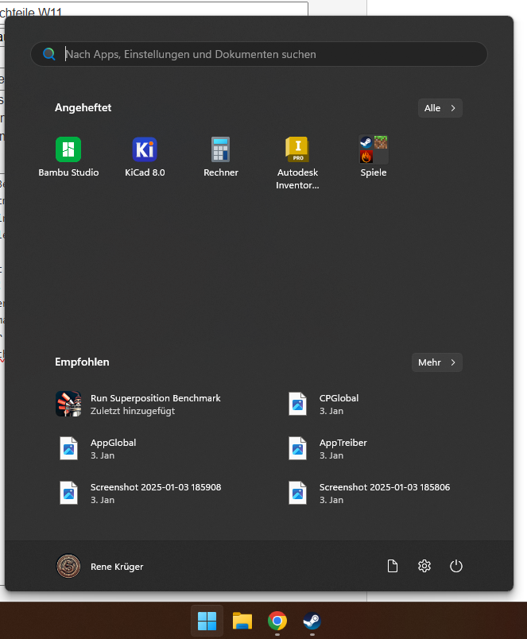
Task: Open File Explorer from taskbar
Action: [x=242, y=621]
